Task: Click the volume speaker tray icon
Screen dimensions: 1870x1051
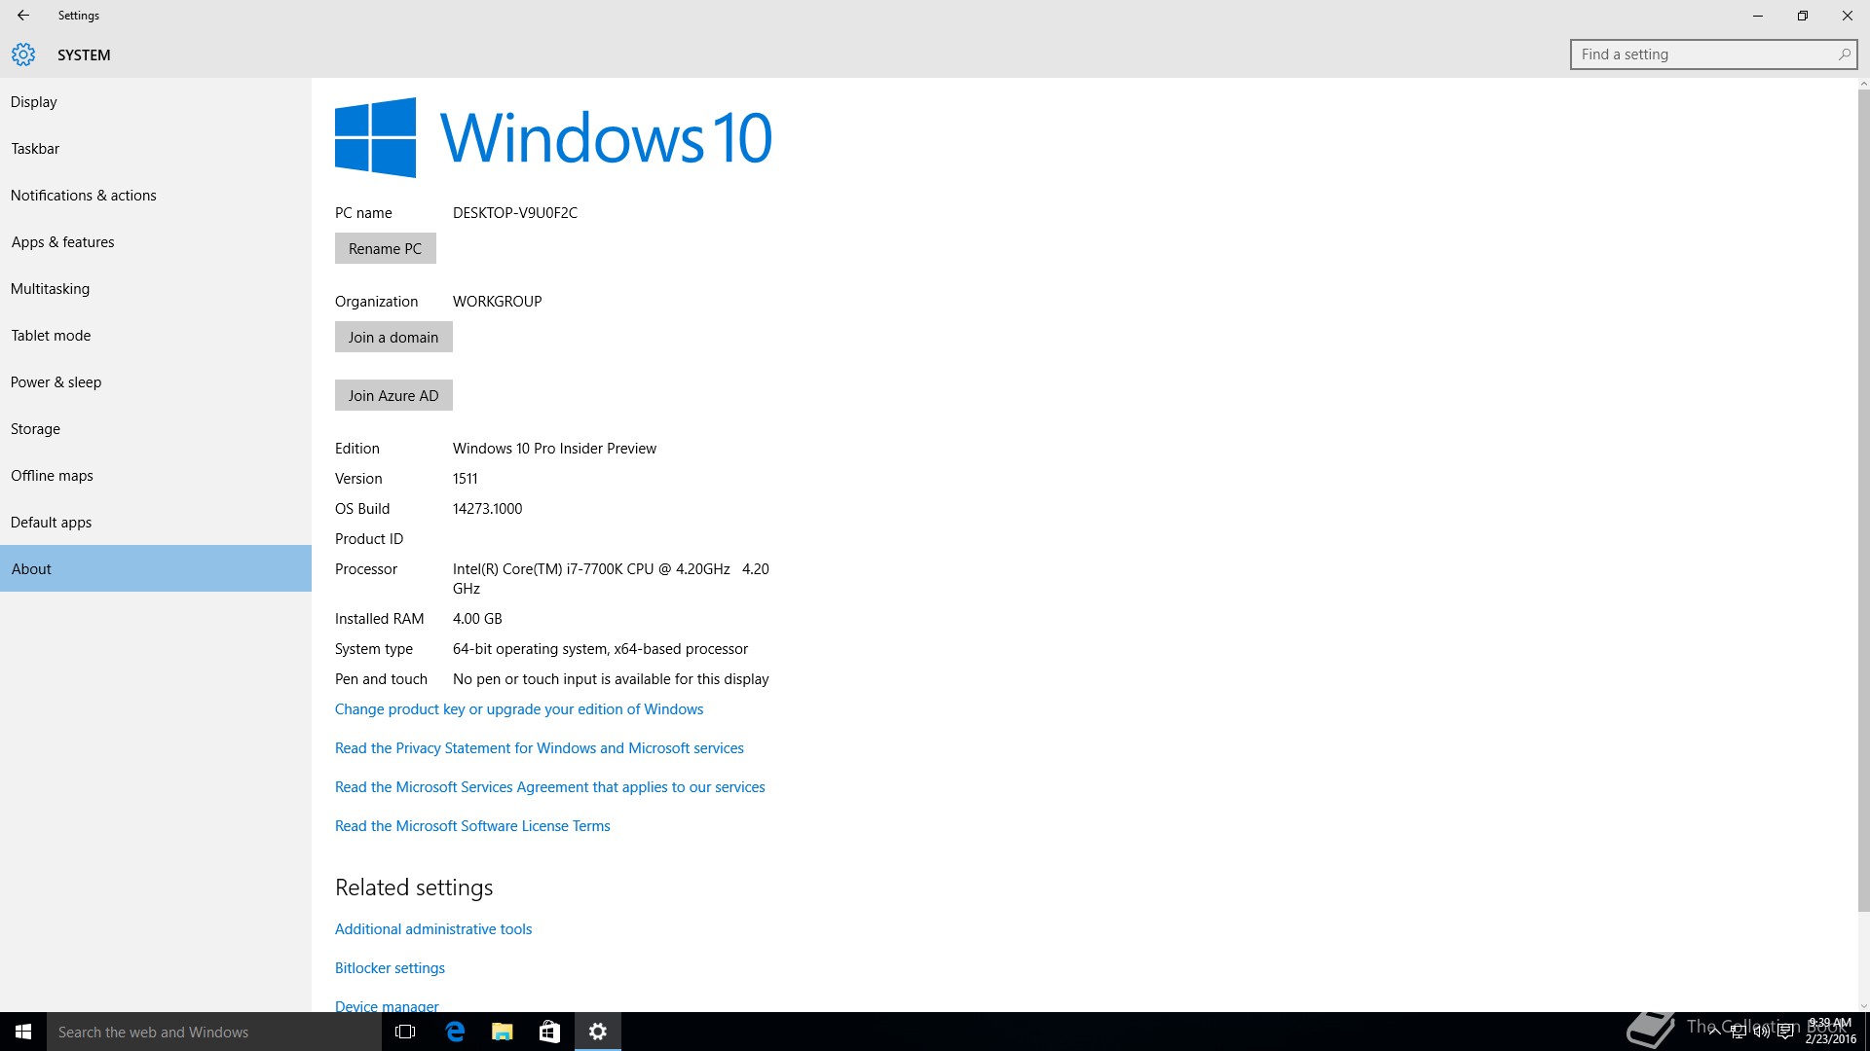Action: 1762,1032
